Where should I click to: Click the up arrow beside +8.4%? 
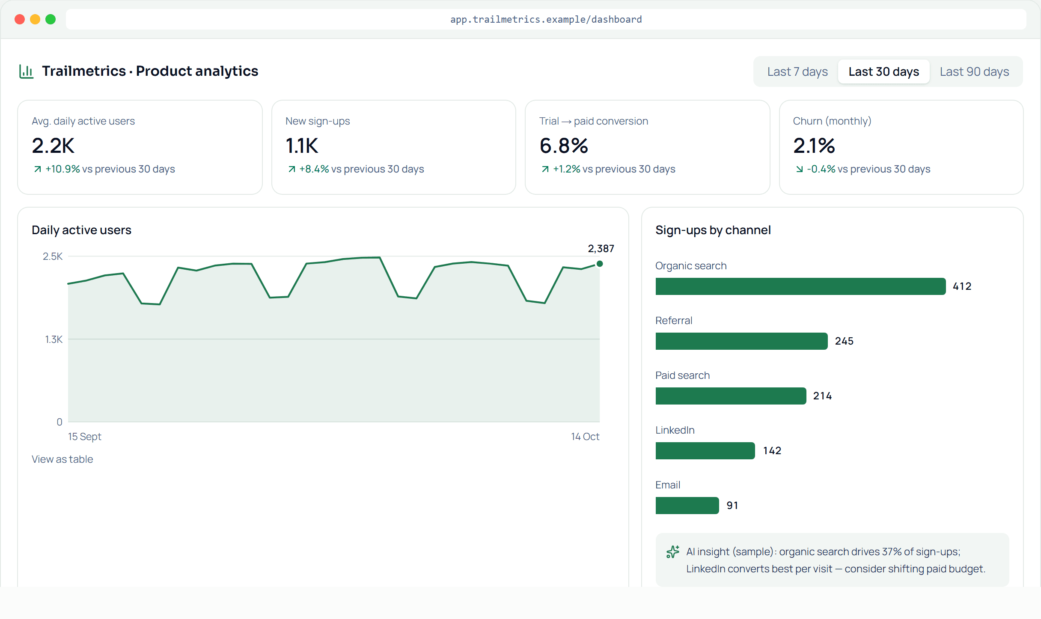[292, 169]
